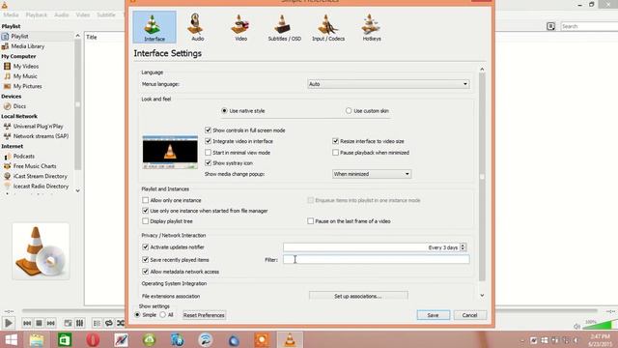
Task: Open the Video preferences category
Action: pyautogui.click(x=240, y=27)
